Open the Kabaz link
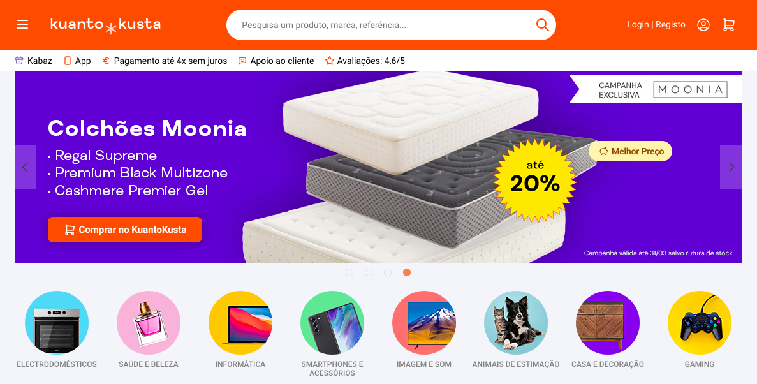 (x=33, y=61)
